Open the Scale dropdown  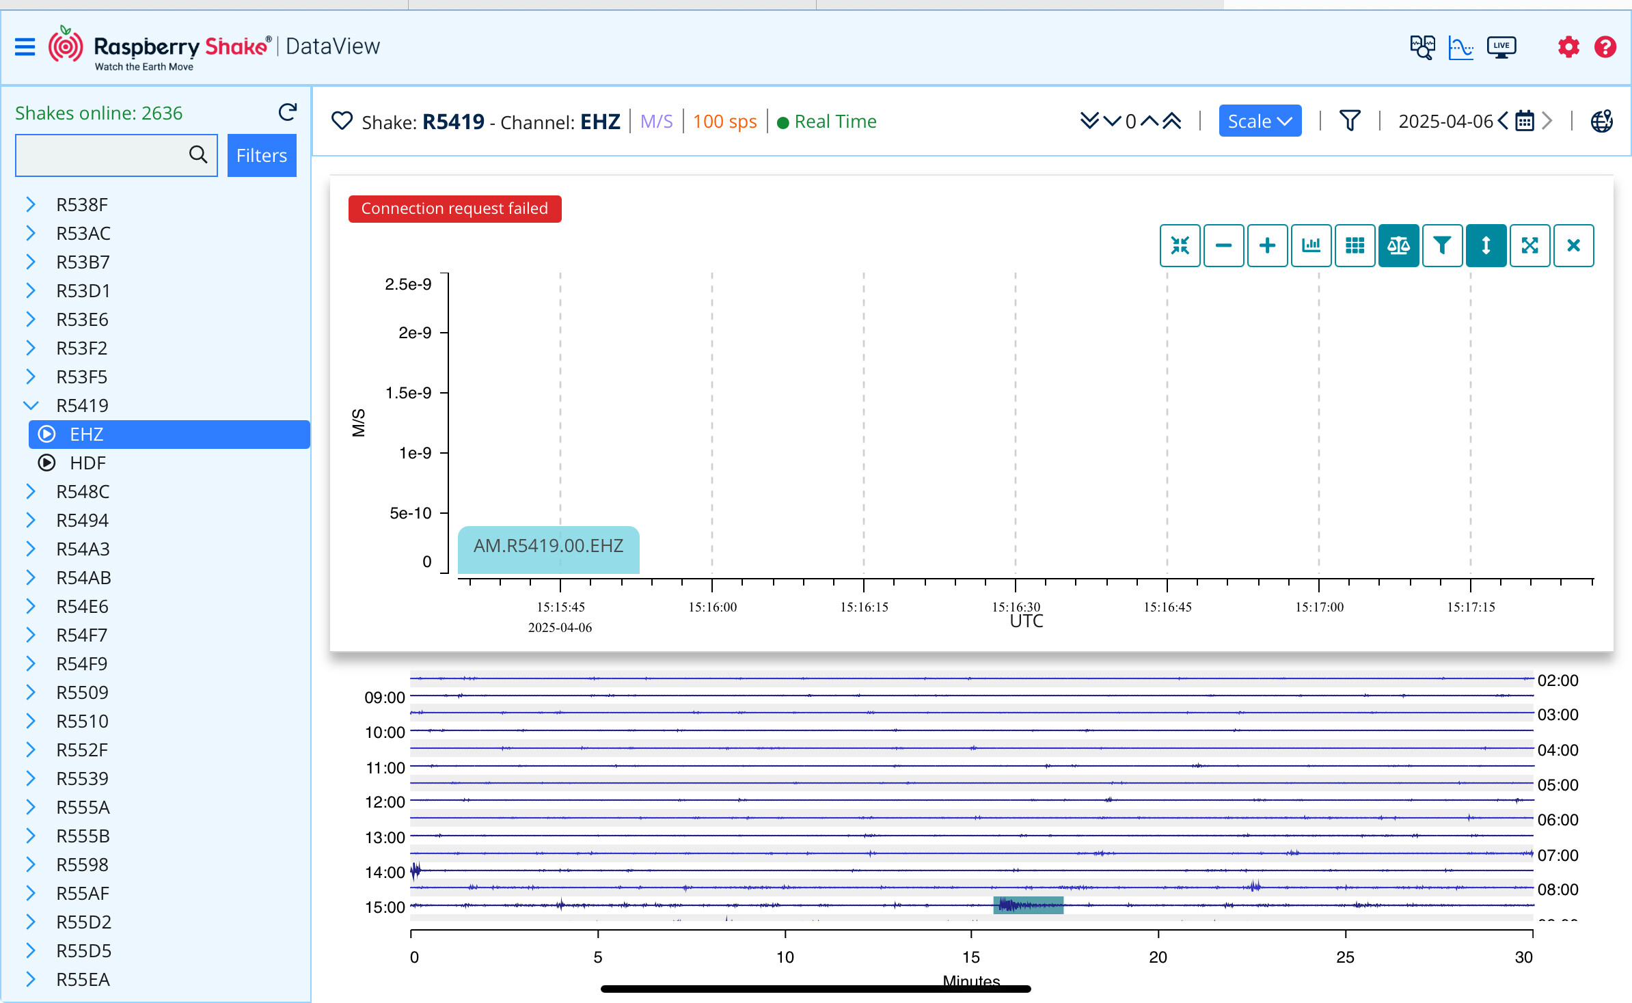tap(1260, 121)
